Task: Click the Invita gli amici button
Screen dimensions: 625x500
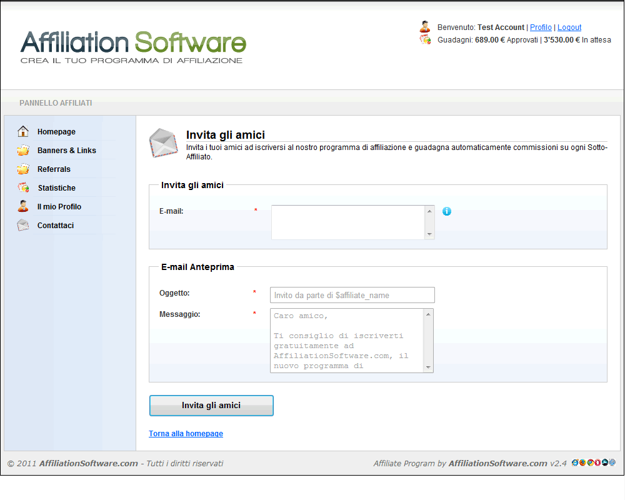Action: click(211, 406)
